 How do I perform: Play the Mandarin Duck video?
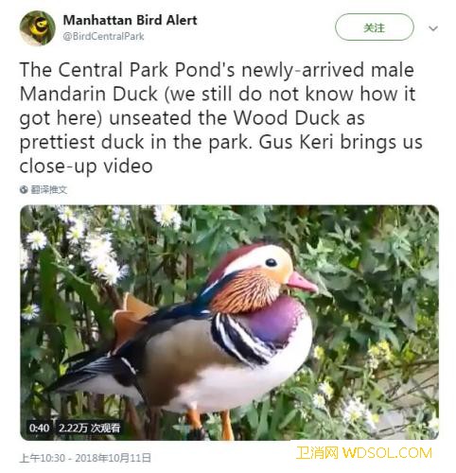[x=229, y=323]
